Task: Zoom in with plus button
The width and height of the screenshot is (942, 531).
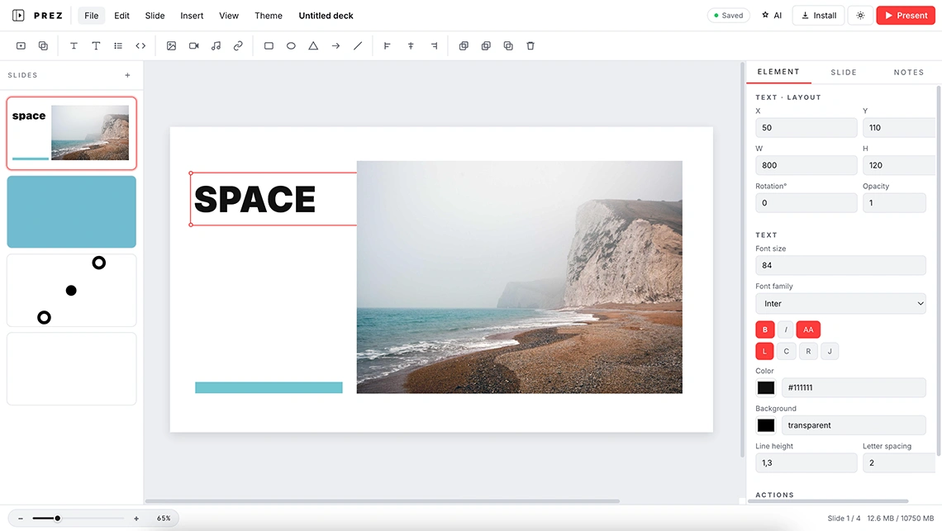Action: [136, 519]
